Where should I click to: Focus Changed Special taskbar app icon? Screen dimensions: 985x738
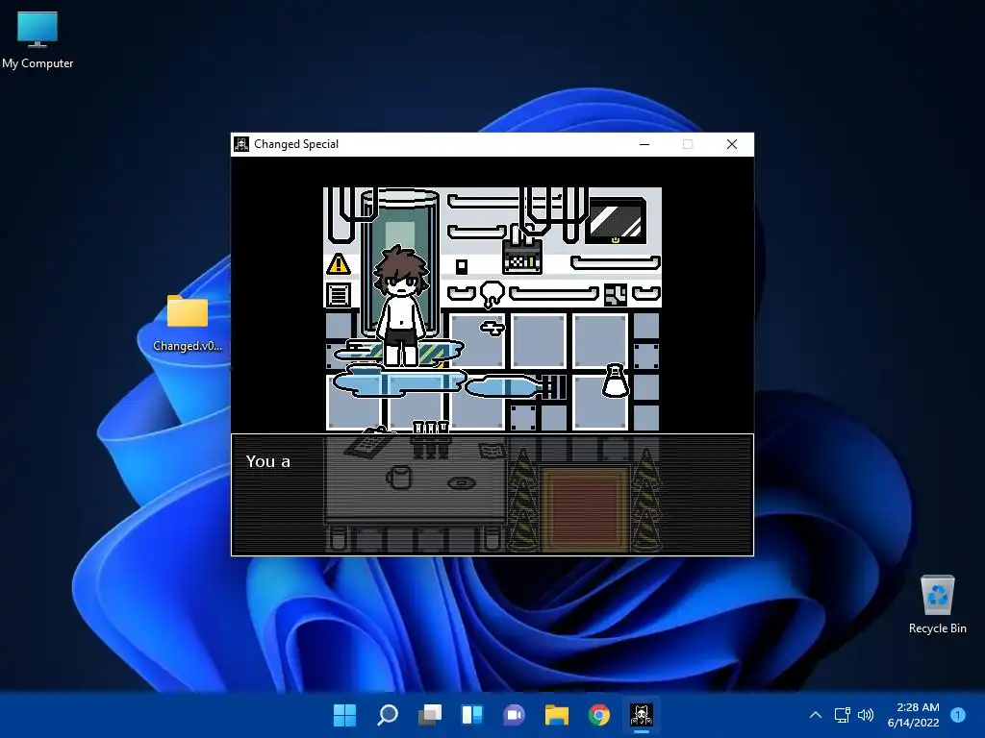pos(642,715)
